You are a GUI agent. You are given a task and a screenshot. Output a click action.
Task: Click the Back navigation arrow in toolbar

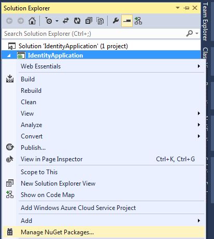pos(9,21)
